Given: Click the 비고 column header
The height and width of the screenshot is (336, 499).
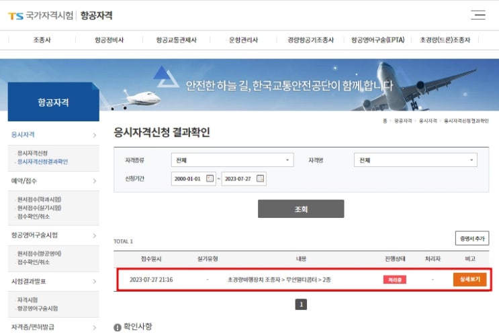Looking at the screenshot, I should coord(470,259).
